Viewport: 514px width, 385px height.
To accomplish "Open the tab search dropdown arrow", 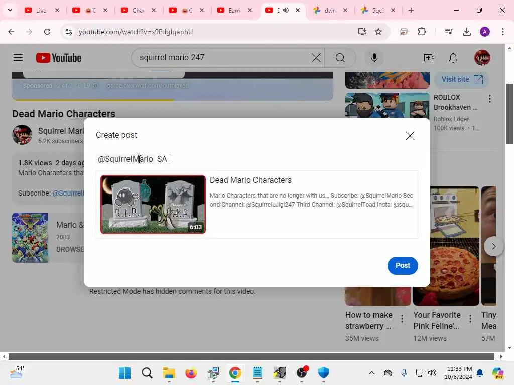I will coord(10,10).
